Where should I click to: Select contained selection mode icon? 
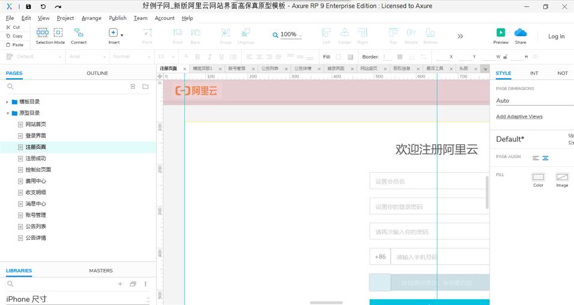pyautogui.click(x=58, y=32)
